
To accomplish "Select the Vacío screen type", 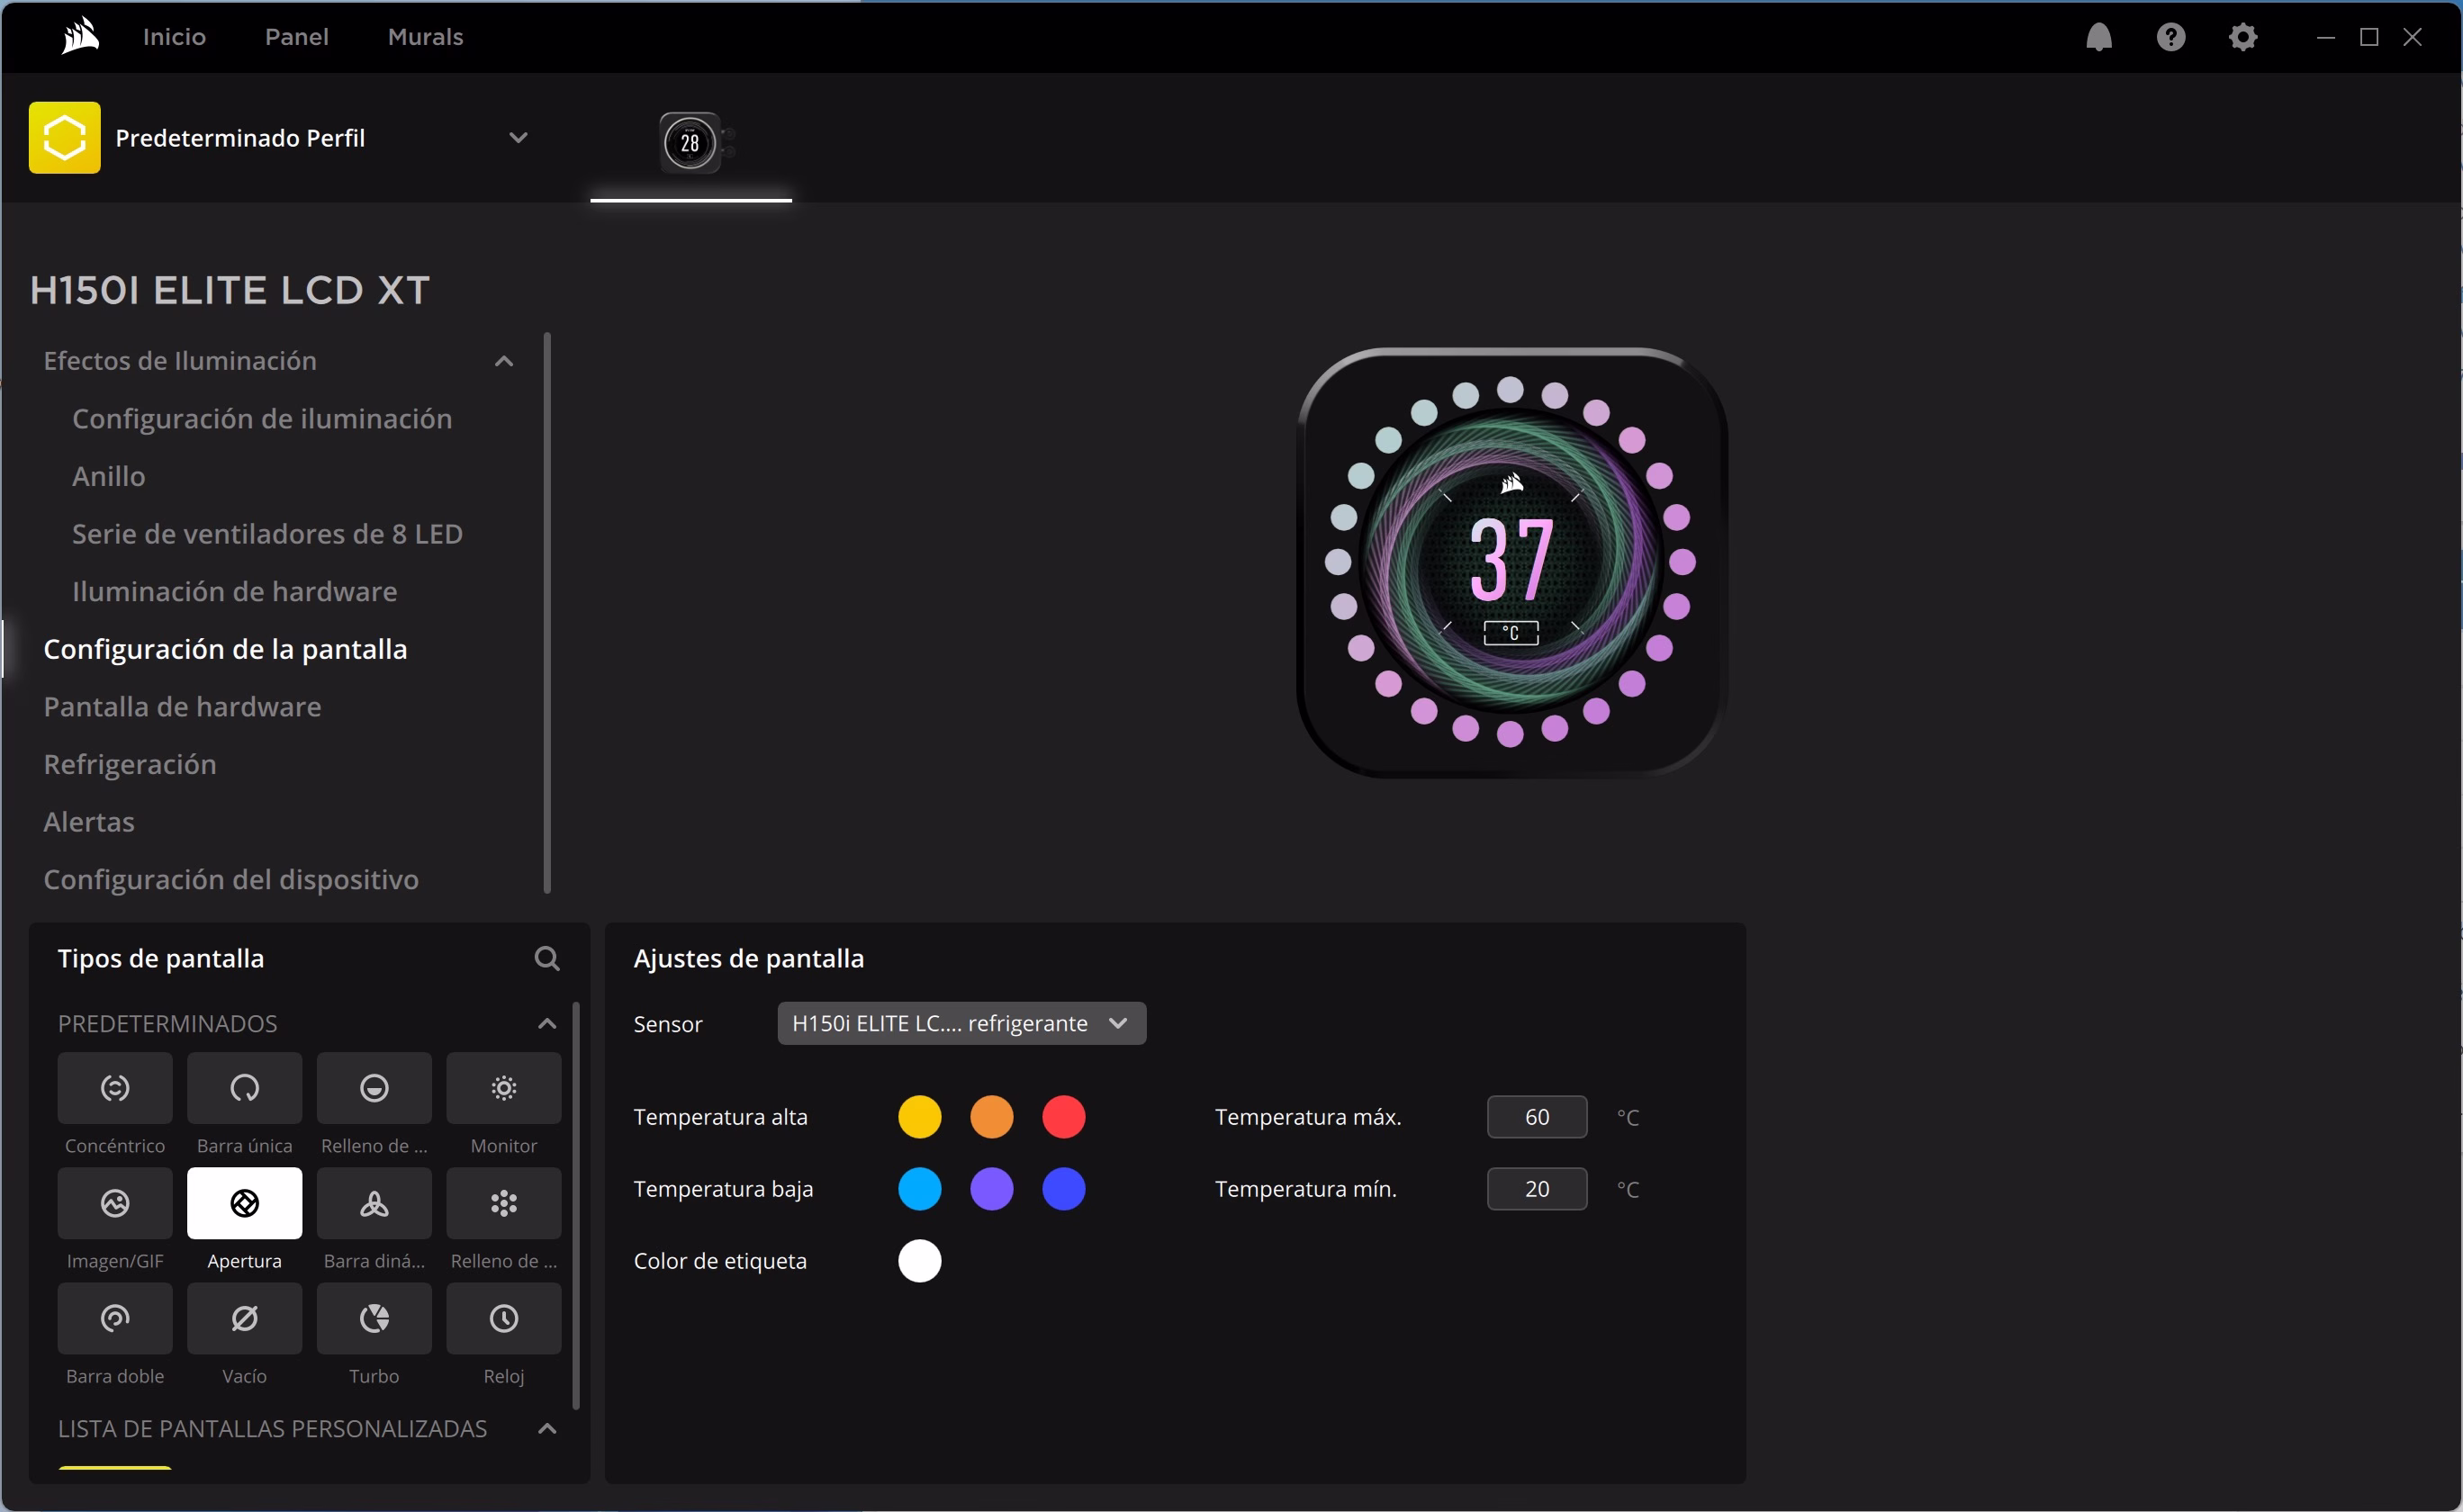I will pyautogui.click(x=244, y=1319).
